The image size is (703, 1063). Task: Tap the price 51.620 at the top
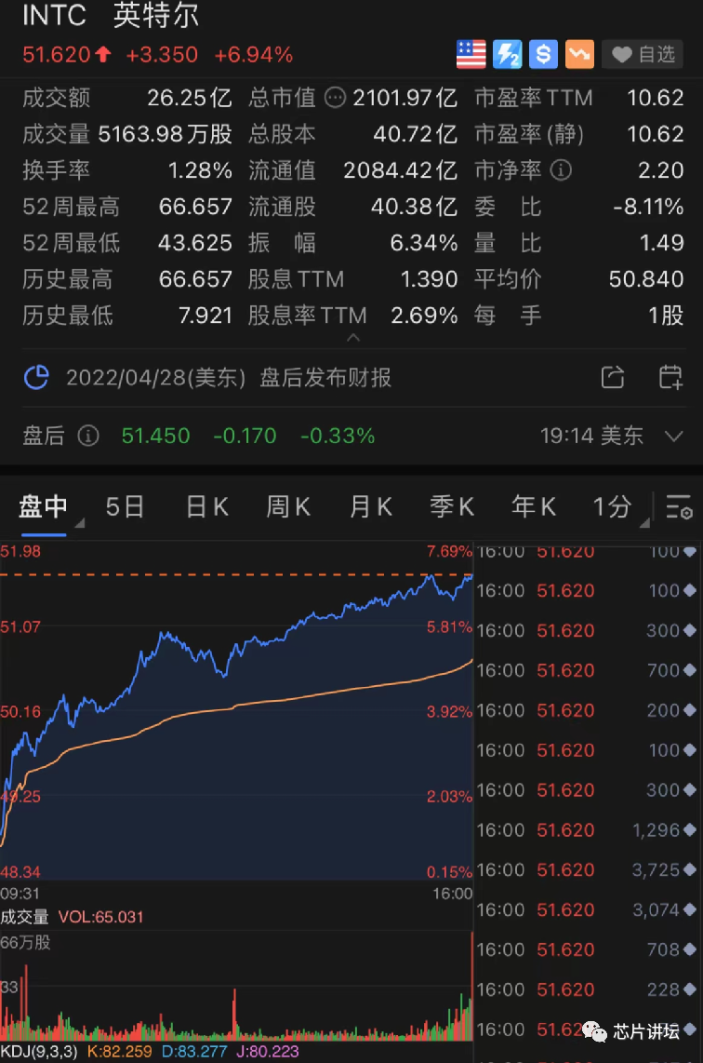click(x=56, y=54)
